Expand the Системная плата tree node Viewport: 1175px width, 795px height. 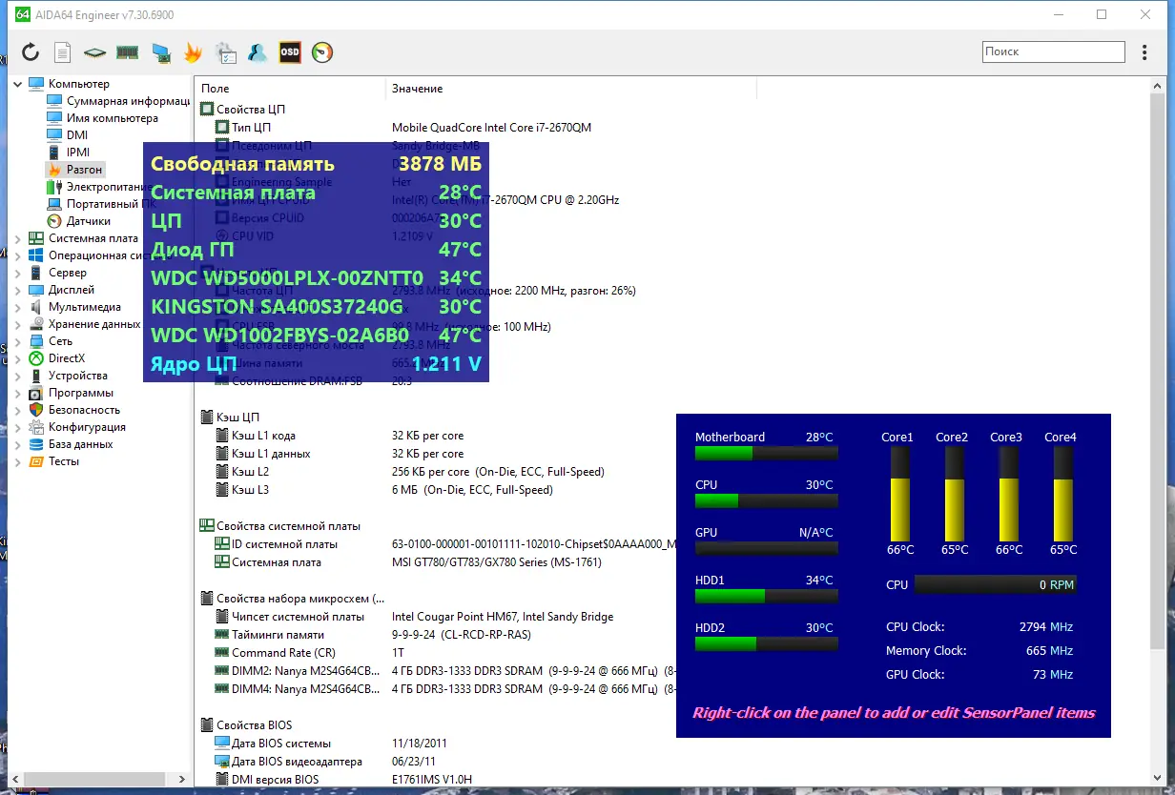pos(18,238)
